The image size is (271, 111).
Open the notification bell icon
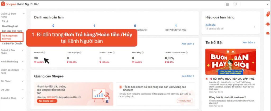click(268, 15)
